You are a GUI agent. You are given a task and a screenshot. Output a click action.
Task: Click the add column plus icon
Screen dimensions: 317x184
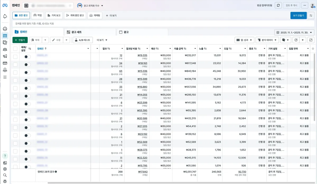coord(313,49)
